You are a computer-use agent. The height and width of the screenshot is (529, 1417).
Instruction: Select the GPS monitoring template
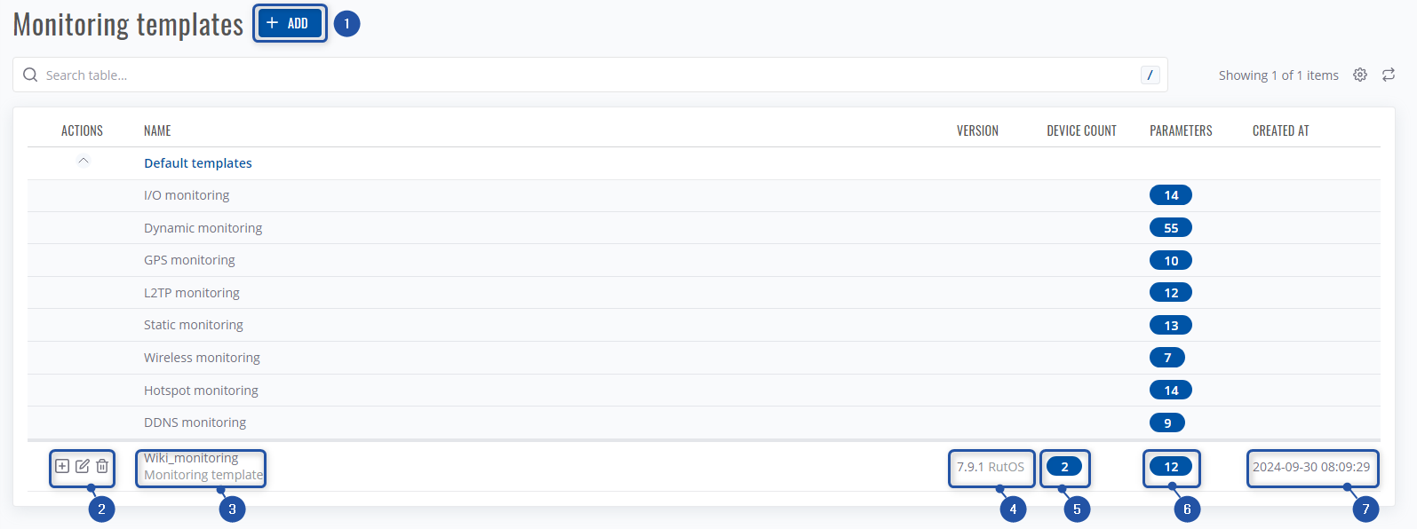[189, 260]
